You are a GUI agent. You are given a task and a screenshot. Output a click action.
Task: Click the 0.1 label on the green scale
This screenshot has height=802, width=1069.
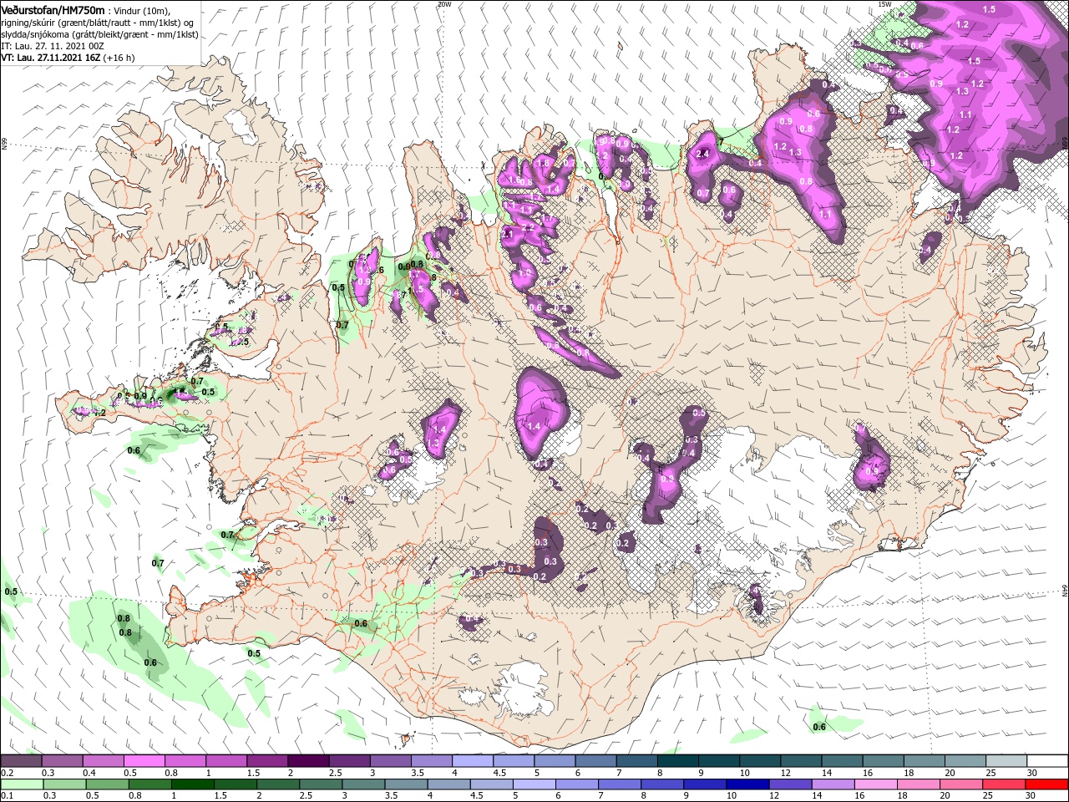7,796
